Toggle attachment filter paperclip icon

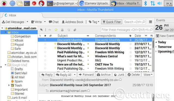point(75,30)
